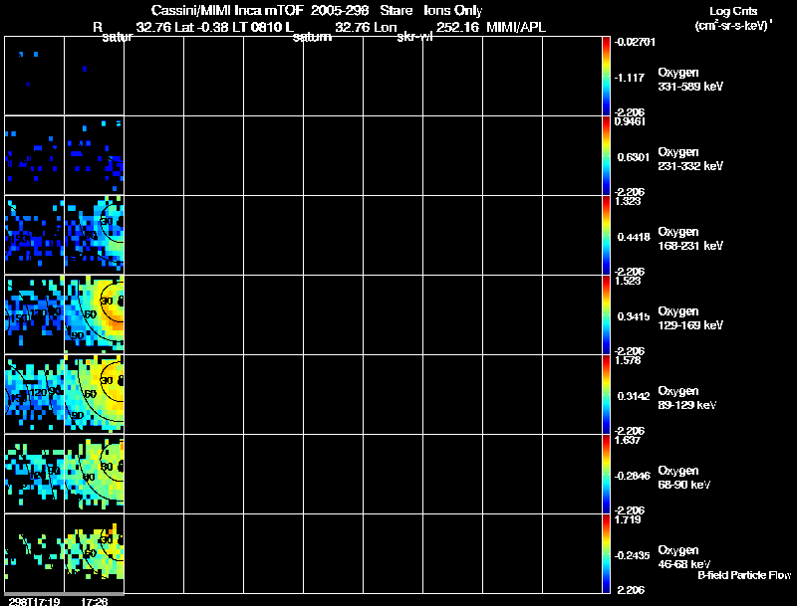Click the color bar value '1.323'
797x606 pixels.
[x=628, y=201]
